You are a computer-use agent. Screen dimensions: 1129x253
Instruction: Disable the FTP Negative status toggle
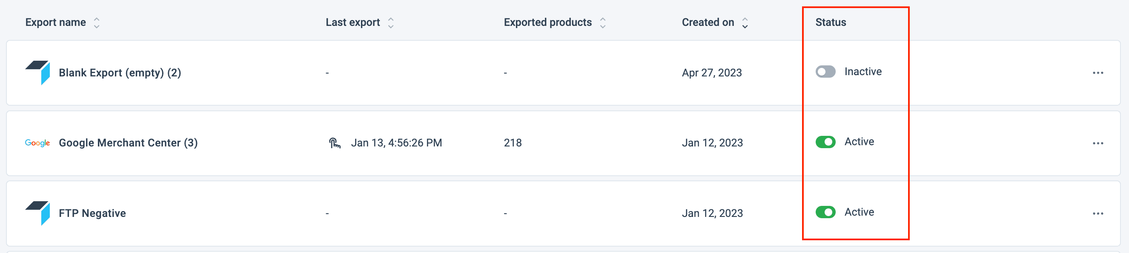tap(825, 212)
